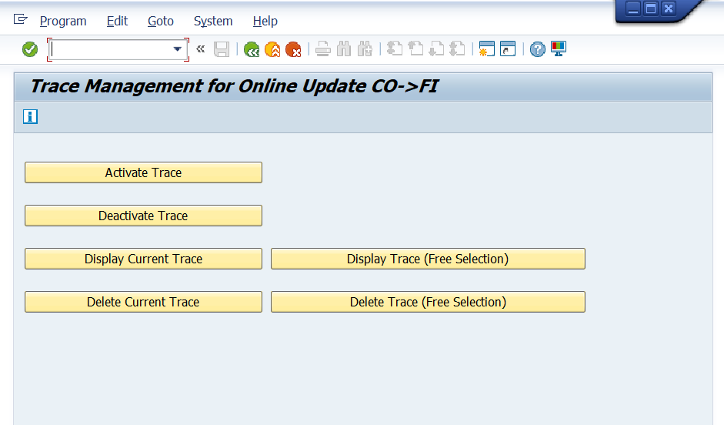Open the Help menu
Viewport: 724px width, 425px height.
coord(265,22)
